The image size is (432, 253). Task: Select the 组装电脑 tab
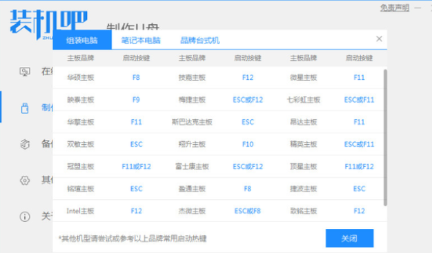pyautogui.click(x=82, y=40)
